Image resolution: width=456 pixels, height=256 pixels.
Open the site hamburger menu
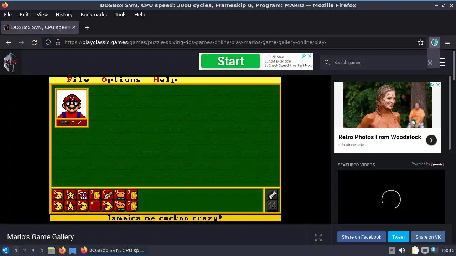tap(442, 62)
